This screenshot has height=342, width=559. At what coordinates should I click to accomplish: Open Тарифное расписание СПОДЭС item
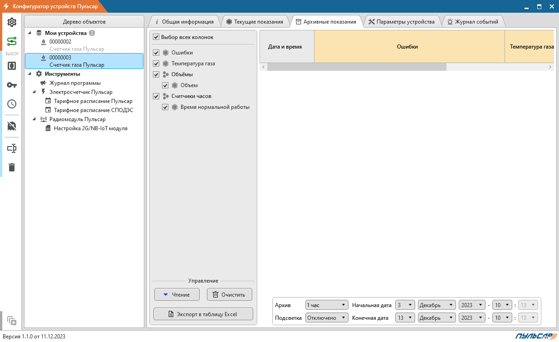tap(93, 110)
